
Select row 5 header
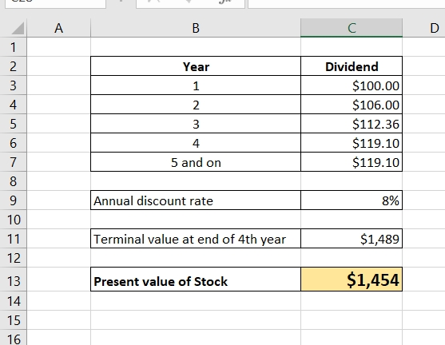pyautogui.click(x=14, y=124)
